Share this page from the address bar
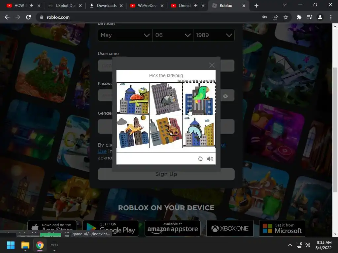The height and width of the screenshot is (253, 338). pos(275,17)
